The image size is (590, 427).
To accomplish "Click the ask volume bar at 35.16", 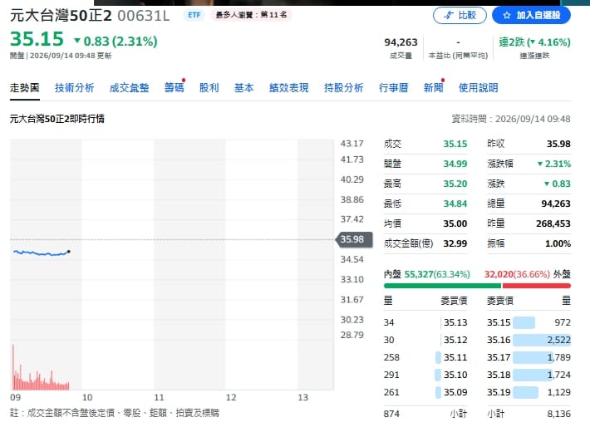I will coord(542,340).
